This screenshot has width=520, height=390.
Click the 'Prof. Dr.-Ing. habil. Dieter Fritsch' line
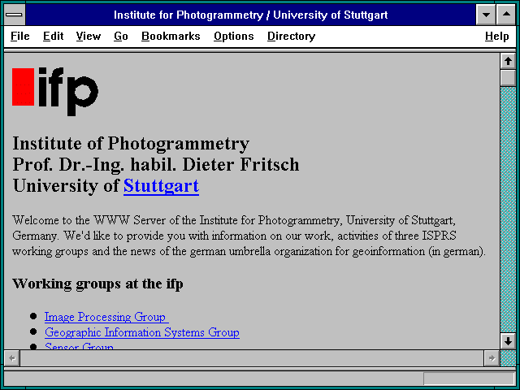pos(156,165)
